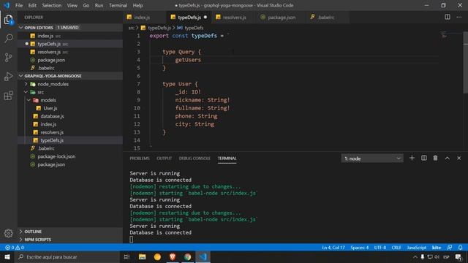Open the Run menu
The width and height of the screenshot is (468, 263).
pyautogui.click(x=99, y=5)
